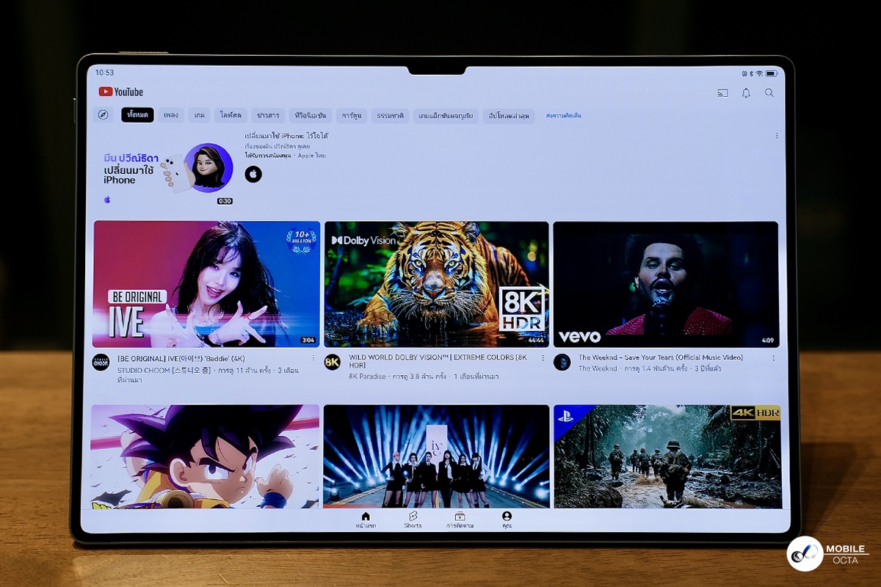Open more options for the Wild World video

(x=543, y=358)
